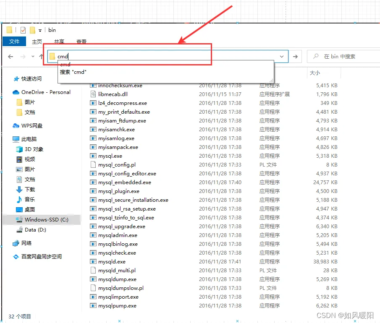Select the 下载 downloads folder icon
The image size is (380, 323).
(19, 190)
